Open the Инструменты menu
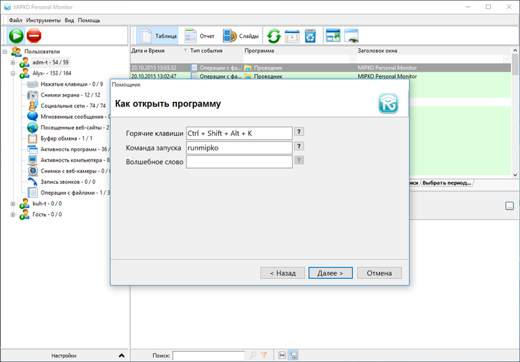Image resolution: width=520 pixels, height=362 pixels. pyautogui.click(x=44, y=20)
